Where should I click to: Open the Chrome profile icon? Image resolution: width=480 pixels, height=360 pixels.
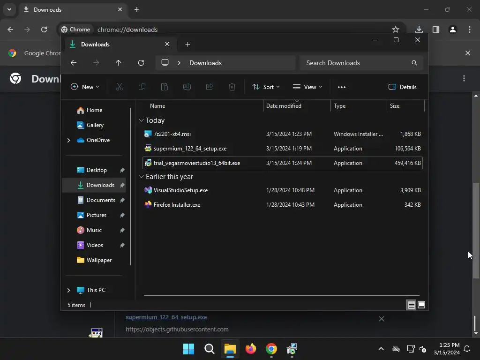pos(453,30)
